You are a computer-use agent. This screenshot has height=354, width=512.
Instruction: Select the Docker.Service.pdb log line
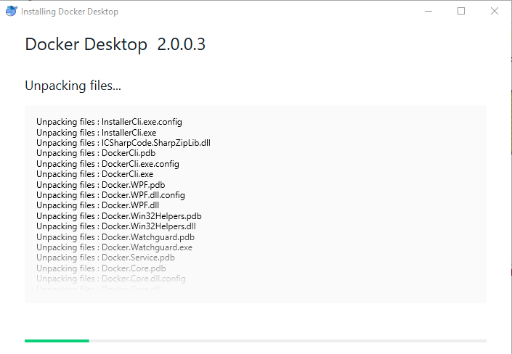(x=105, y=258)
